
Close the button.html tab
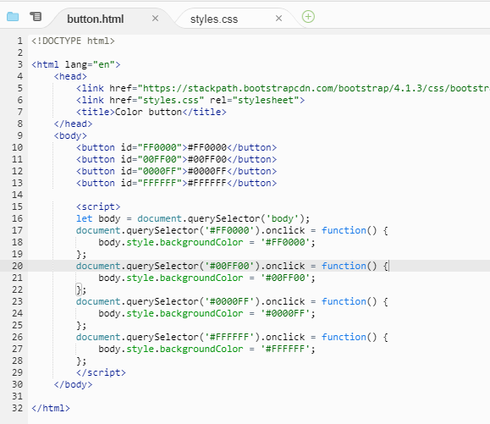155,19
